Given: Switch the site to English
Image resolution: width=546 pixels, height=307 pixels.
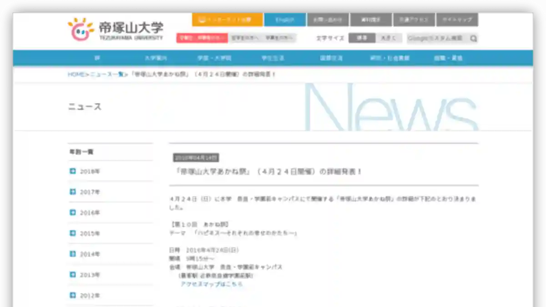Looking at the screenshot, I should tap(285, 20).
